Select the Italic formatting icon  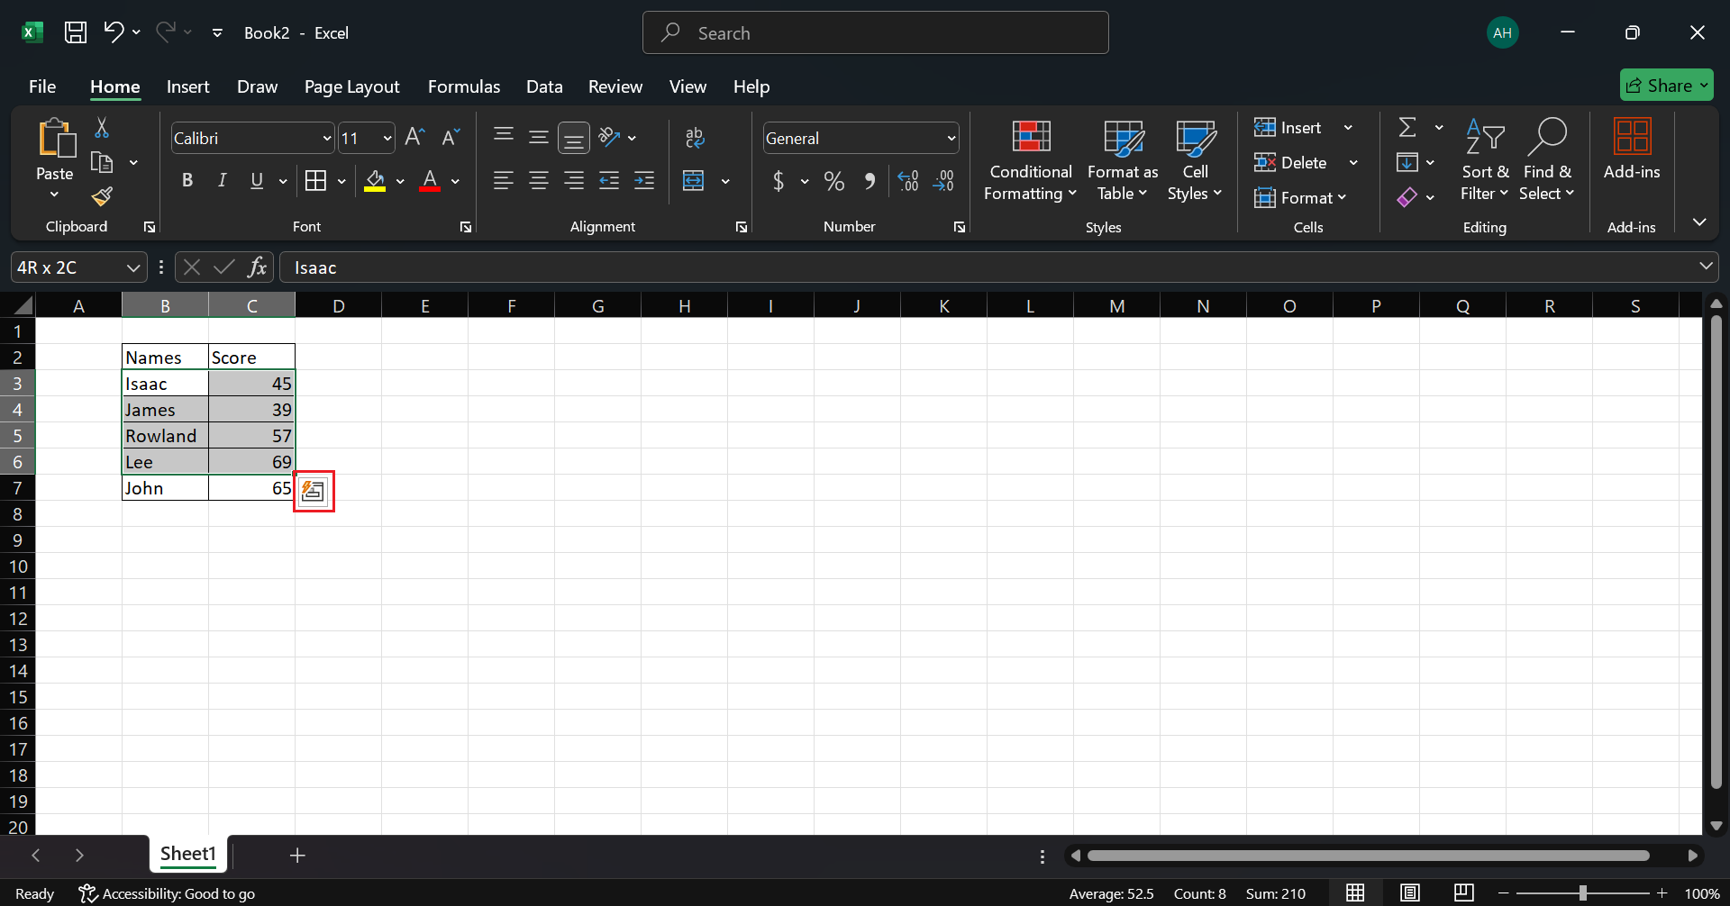(x=222, y=180)
